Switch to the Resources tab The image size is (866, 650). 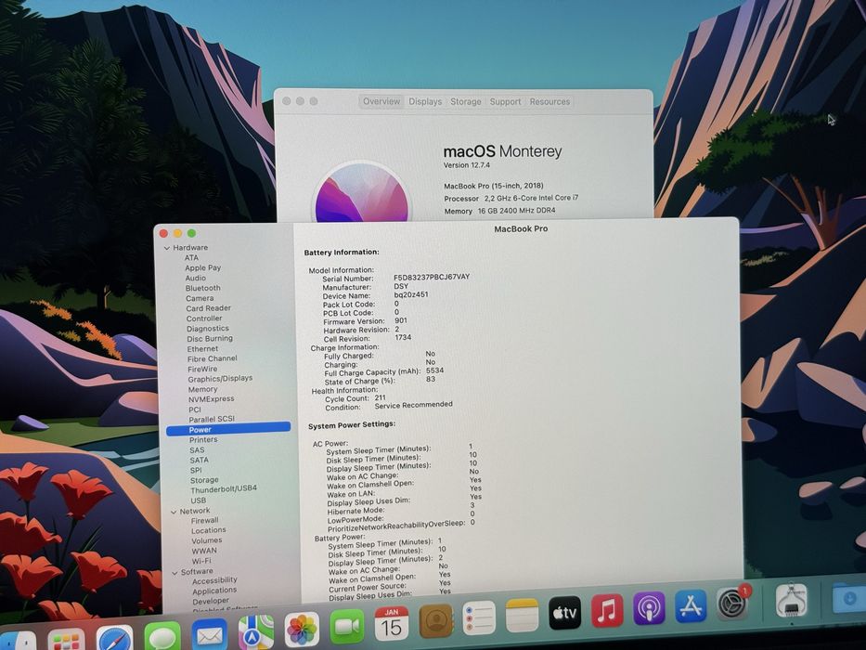(549, 102)
